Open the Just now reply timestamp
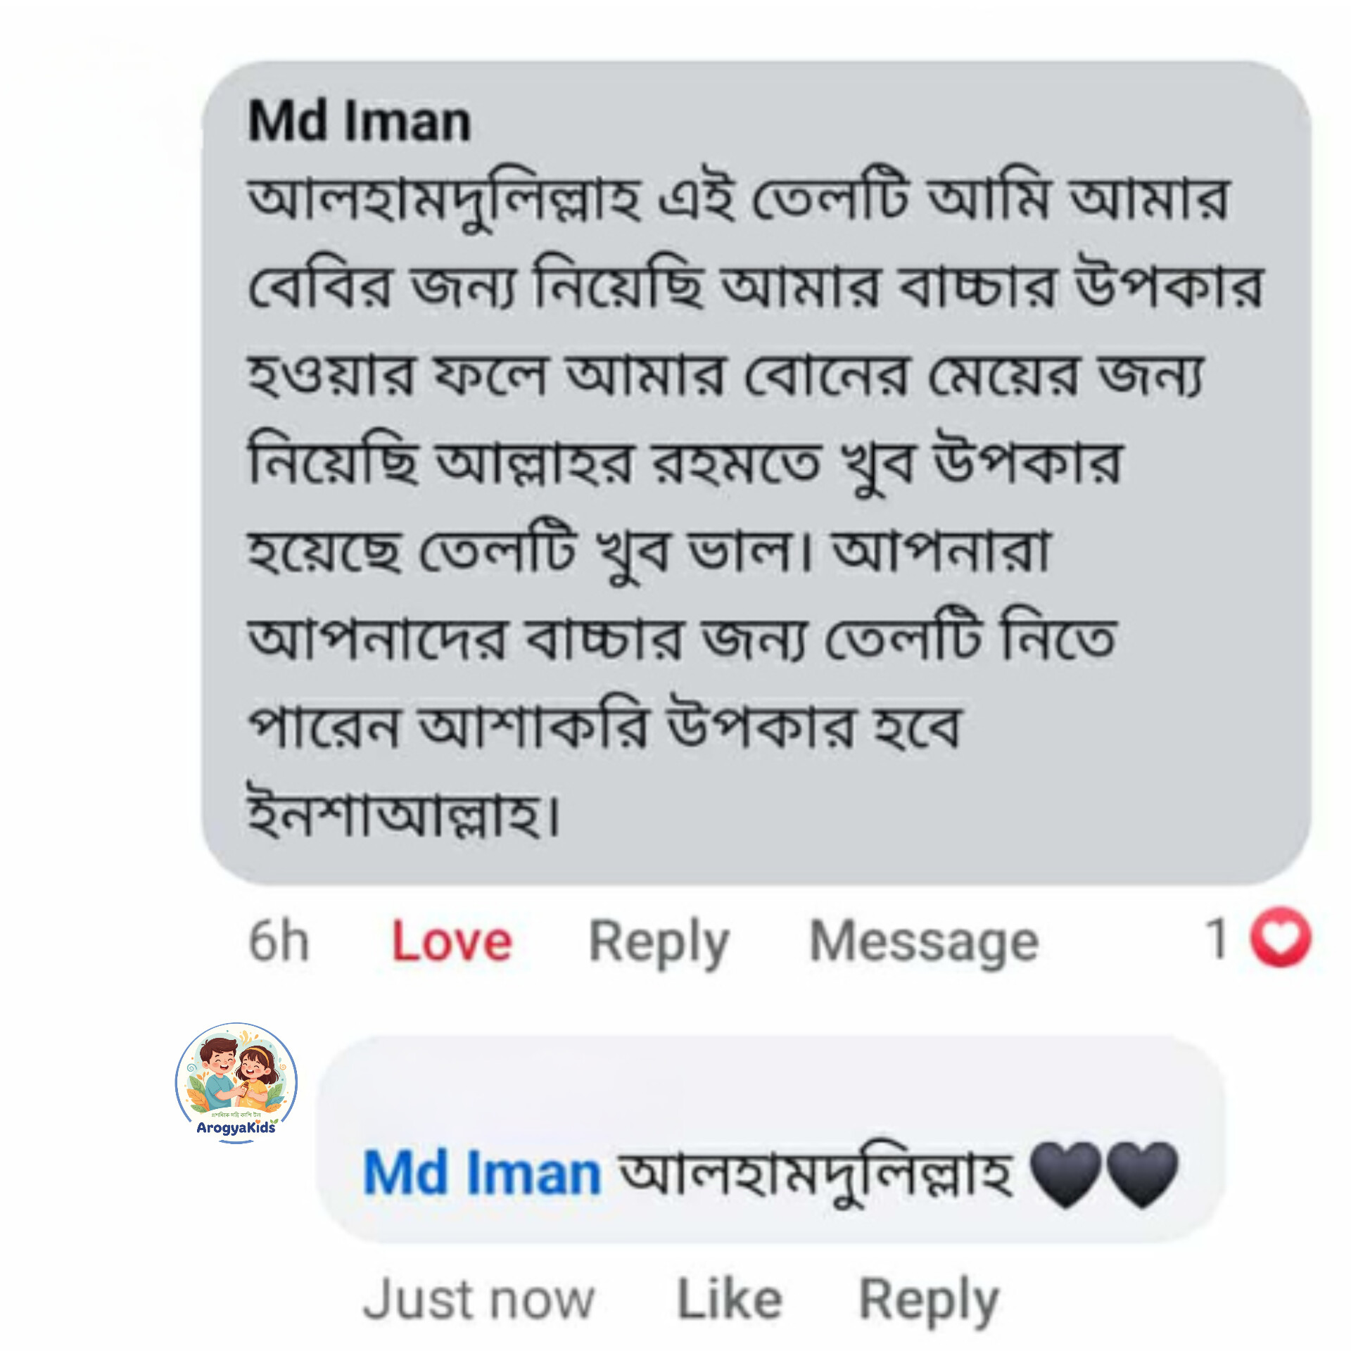 (x=479, y=1300)
